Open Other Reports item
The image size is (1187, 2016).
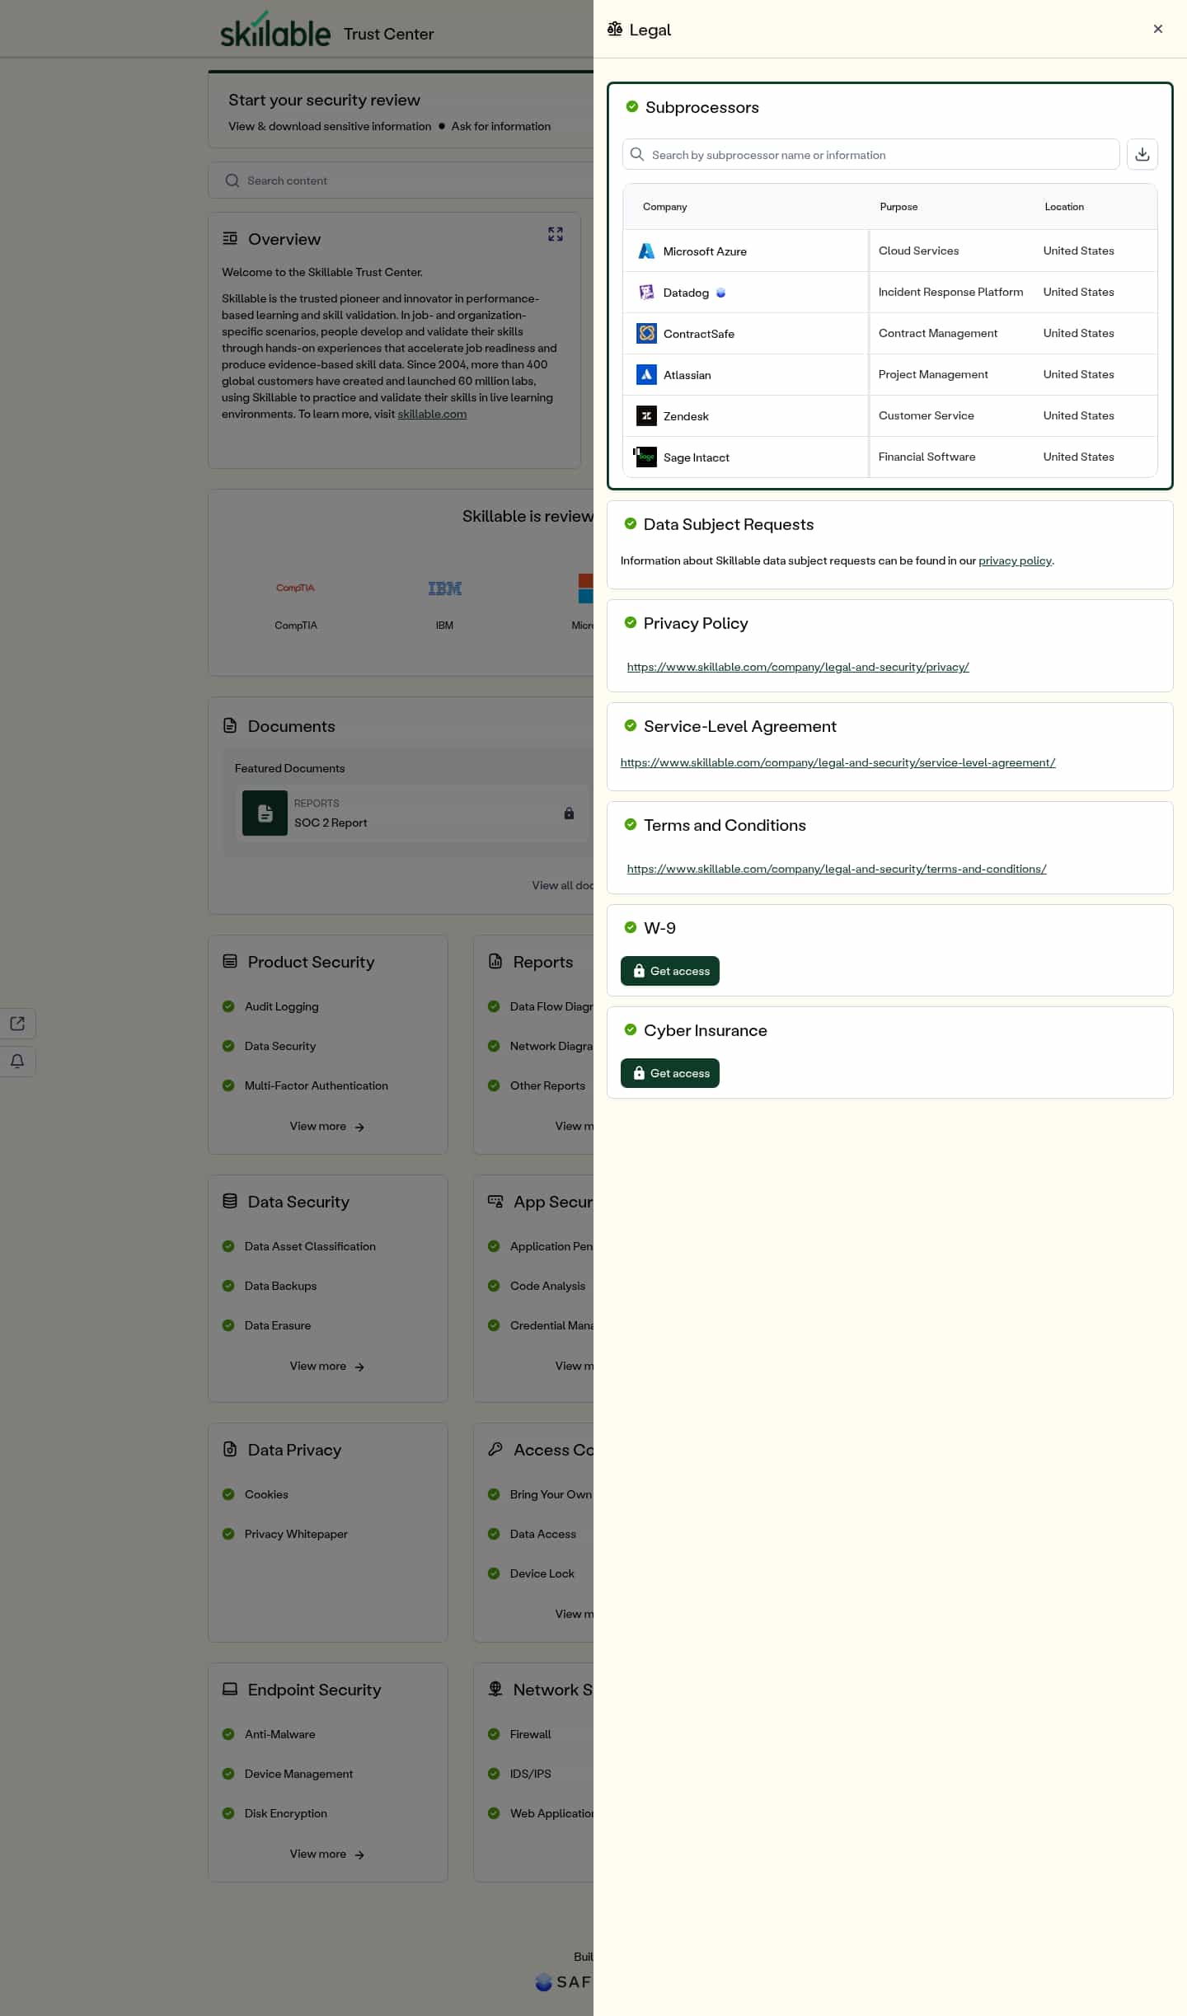(x=547, y=1085)
